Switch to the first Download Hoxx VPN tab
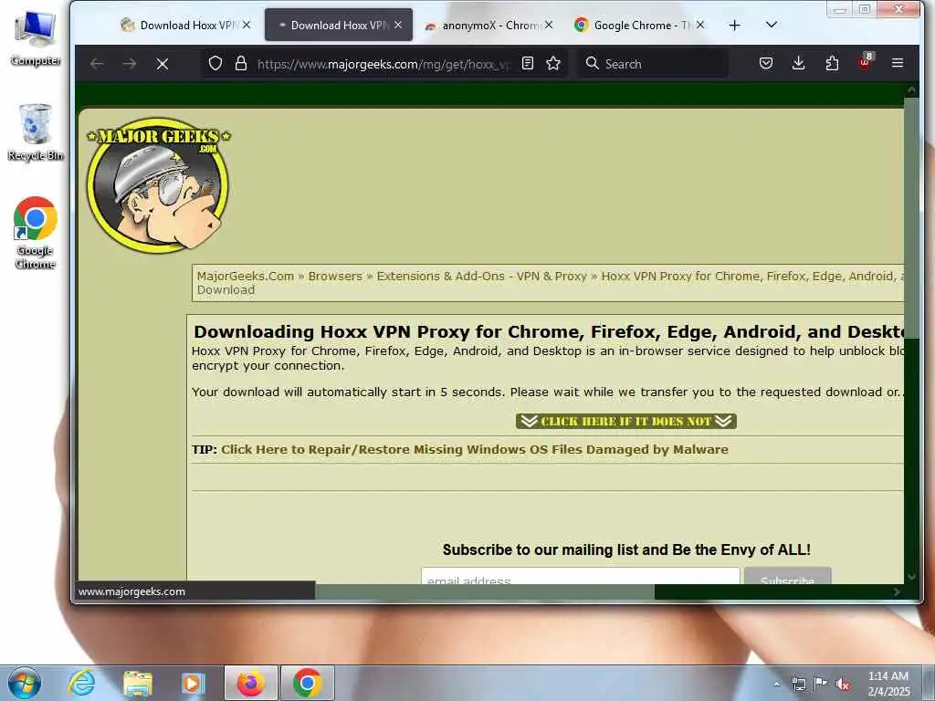 pyautogui.click(x=184, y=25)
